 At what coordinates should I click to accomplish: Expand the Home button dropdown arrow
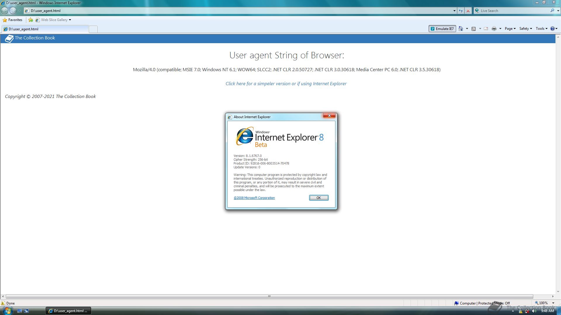[x=467, y=29]
